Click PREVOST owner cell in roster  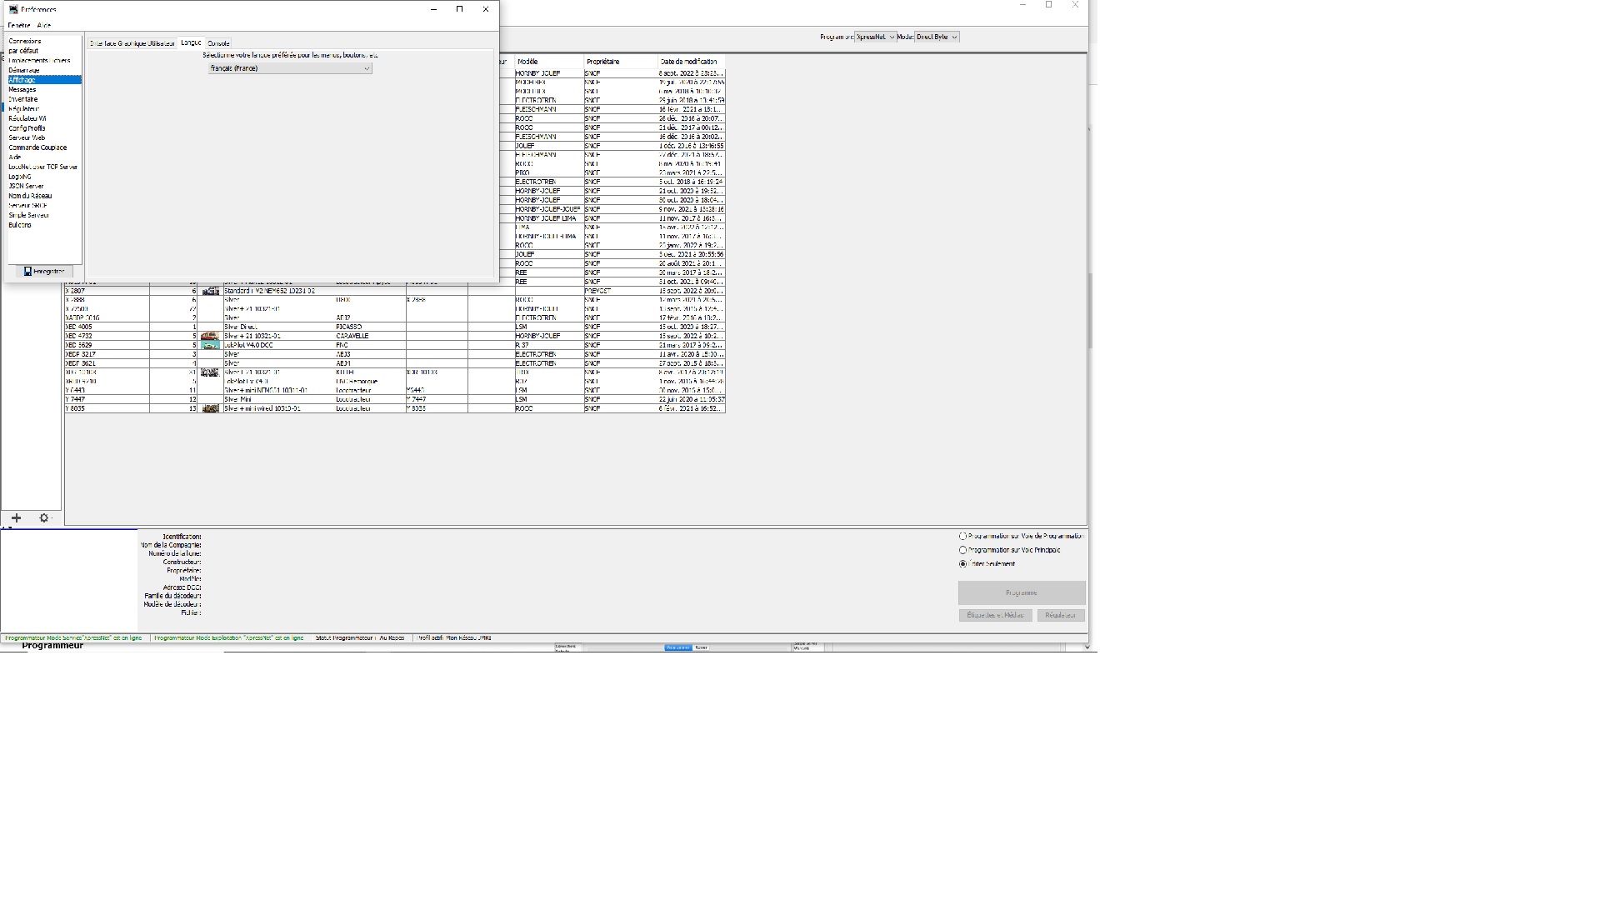(620, 291)
